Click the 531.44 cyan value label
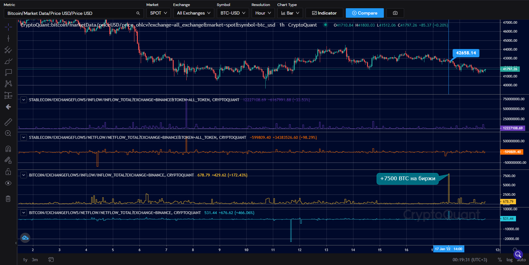This screenshot has width=529, height=265. point(508,219)
